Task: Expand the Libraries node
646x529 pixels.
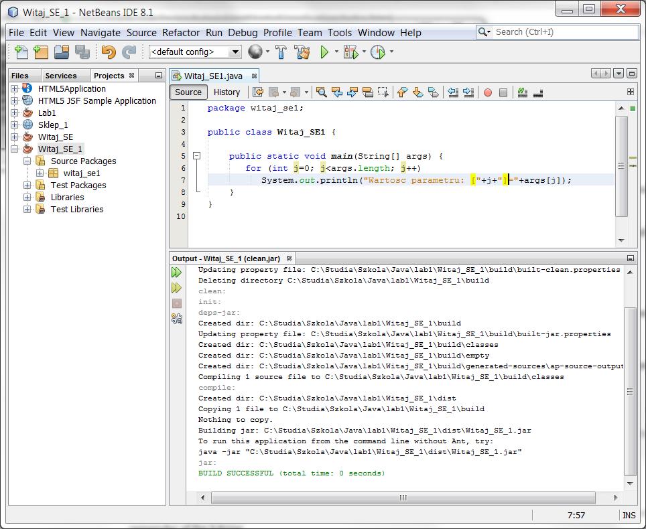Action: pyautogui.click(x=27, y=197)
